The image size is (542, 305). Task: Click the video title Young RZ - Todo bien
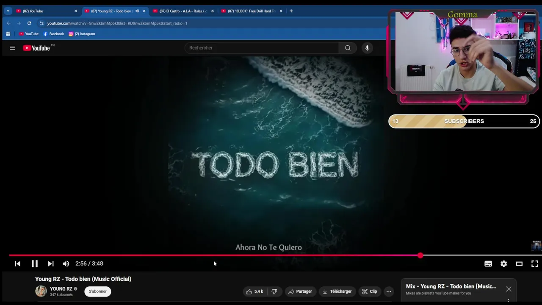coord(83,279)
